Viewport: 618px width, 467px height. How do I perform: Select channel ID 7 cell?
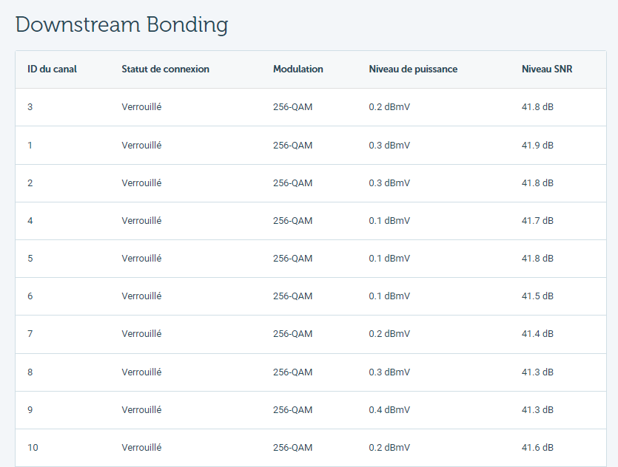tap(30, 334)
